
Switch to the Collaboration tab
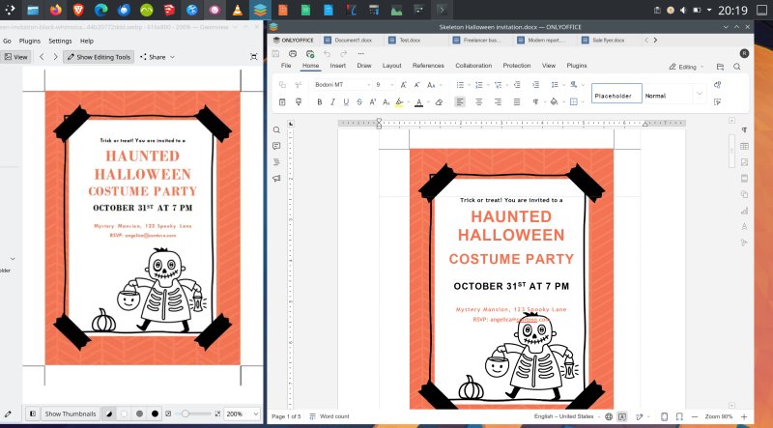coord(473,66)
